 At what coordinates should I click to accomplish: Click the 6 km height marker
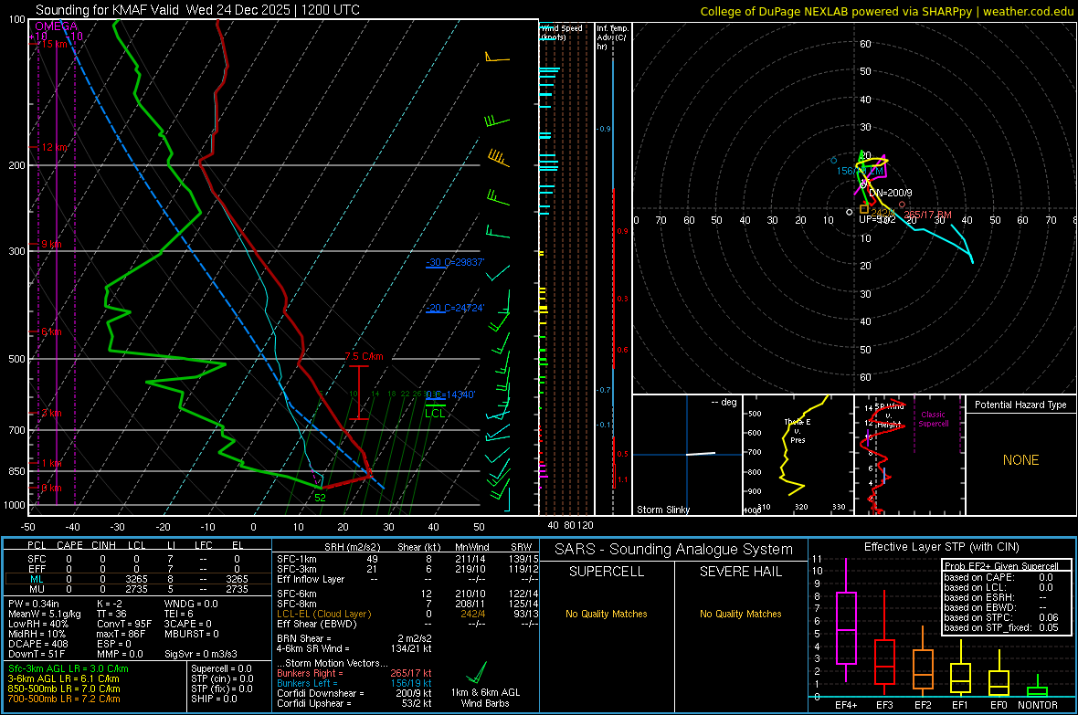point(51,331)
